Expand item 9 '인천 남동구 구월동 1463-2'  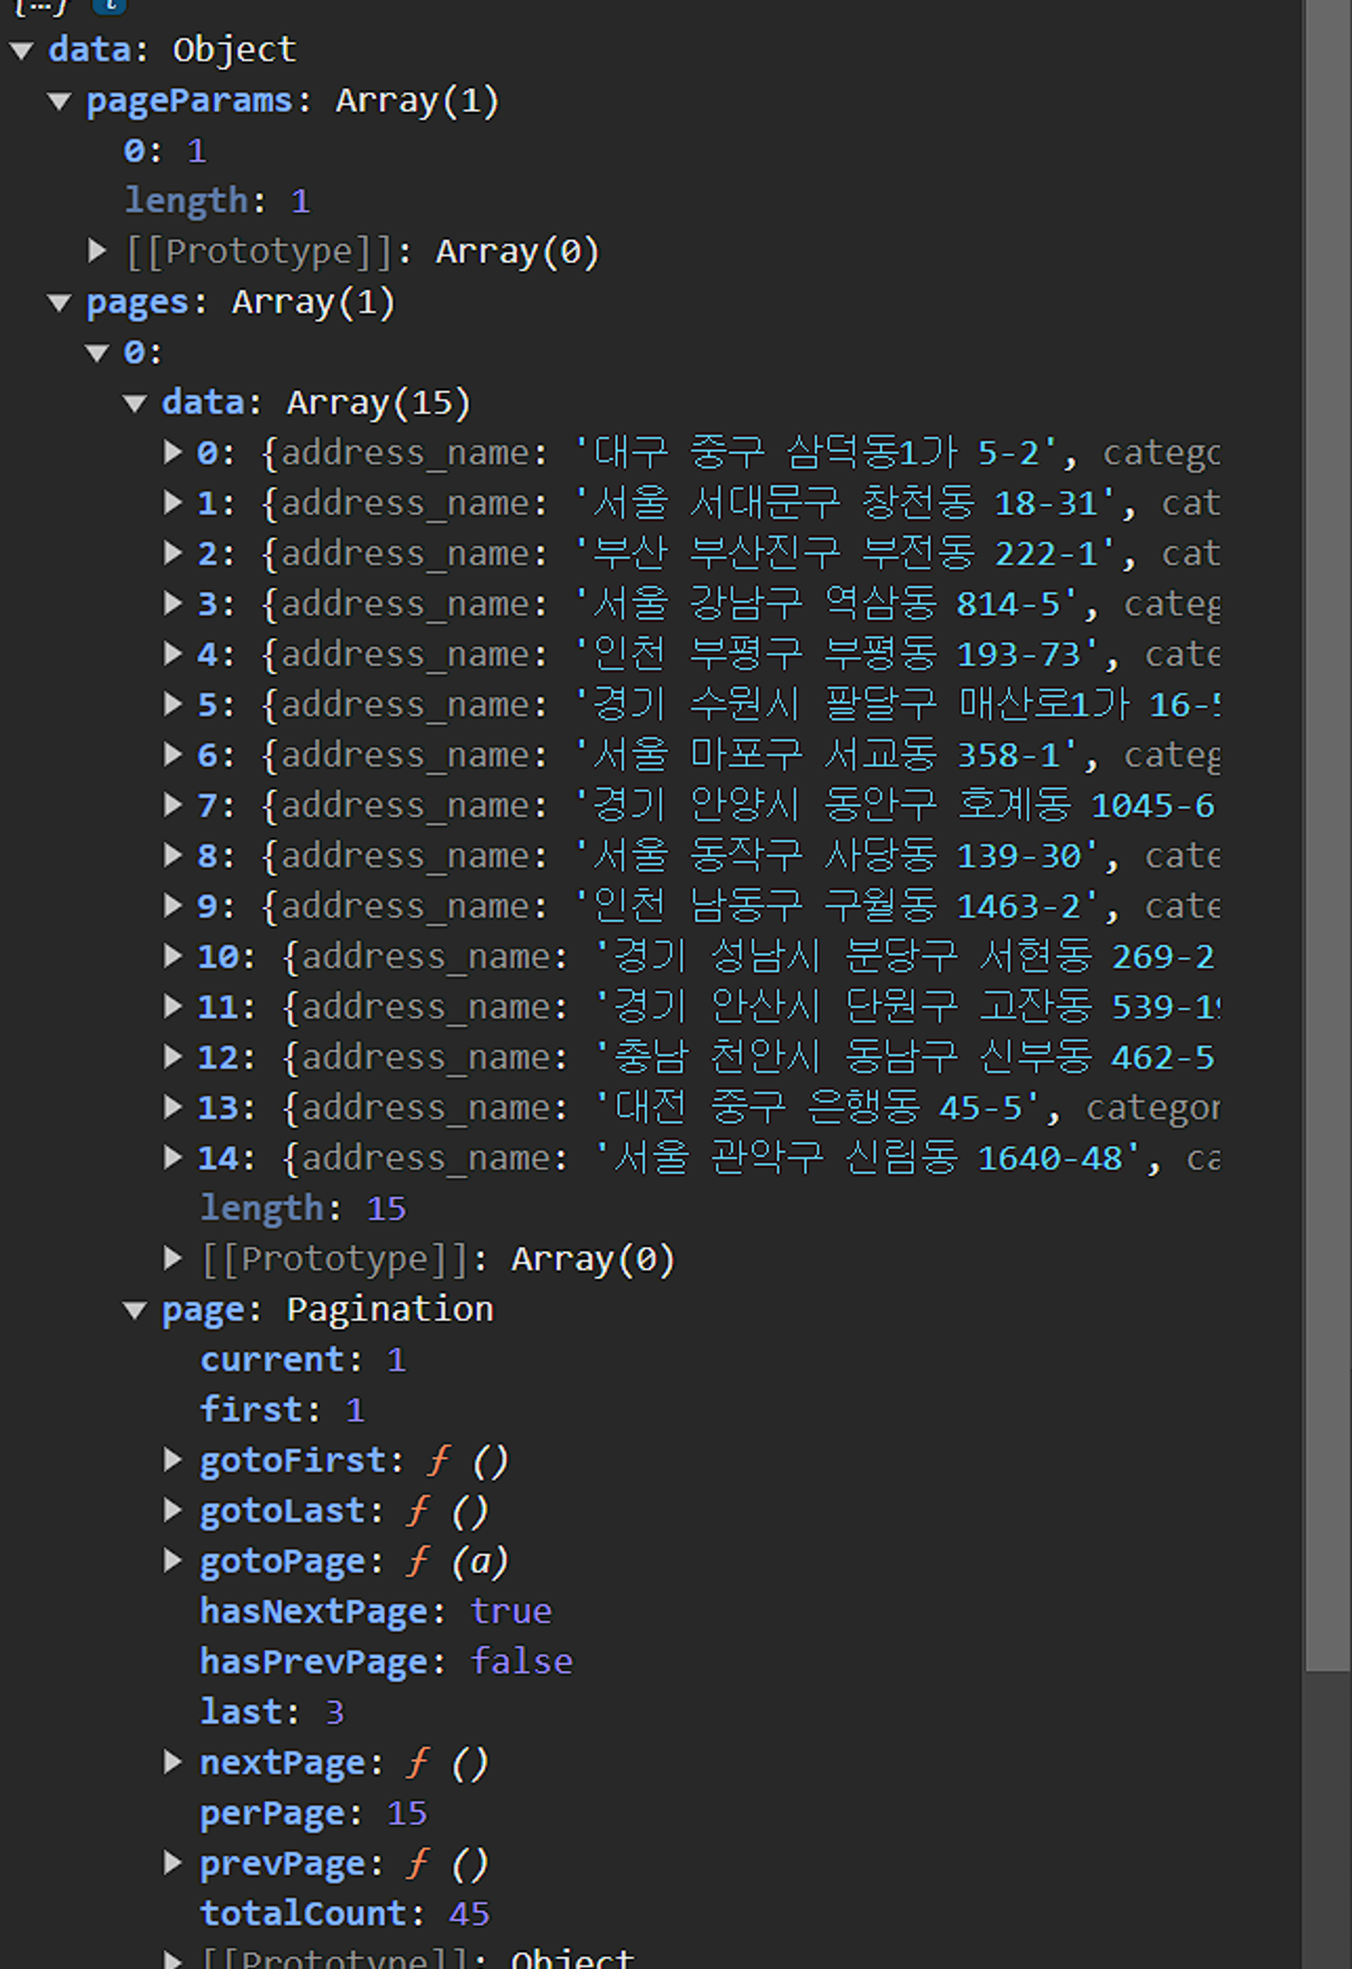173,906
